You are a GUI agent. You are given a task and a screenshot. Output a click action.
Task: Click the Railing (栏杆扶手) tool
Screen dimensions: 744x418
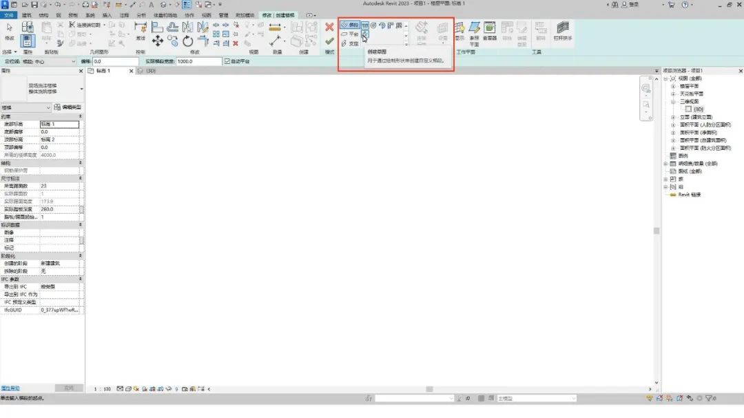(563, 31)
